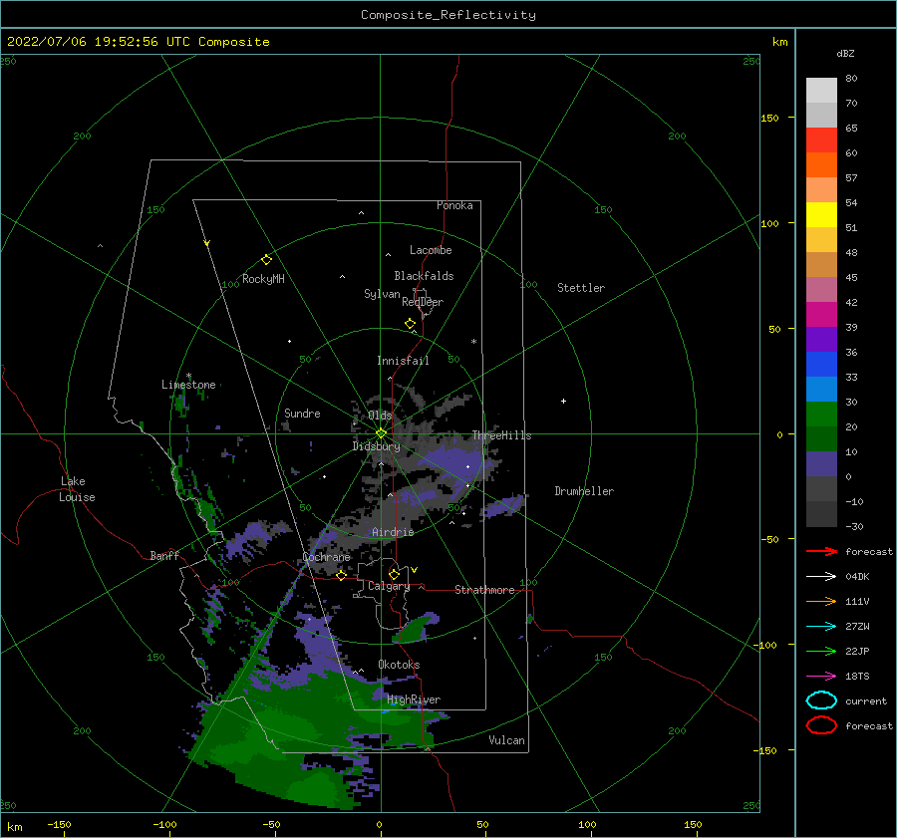
Task: Select the 20–30 dBZ green swatch
Action: click(821, 414)
